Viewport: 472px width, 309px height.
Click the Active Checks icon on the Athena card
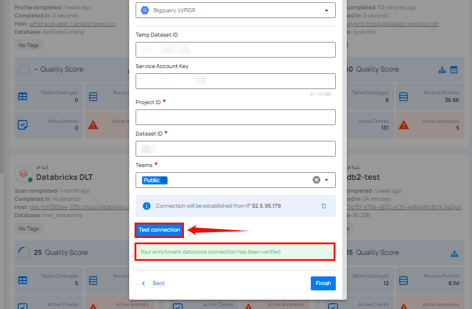23,124
